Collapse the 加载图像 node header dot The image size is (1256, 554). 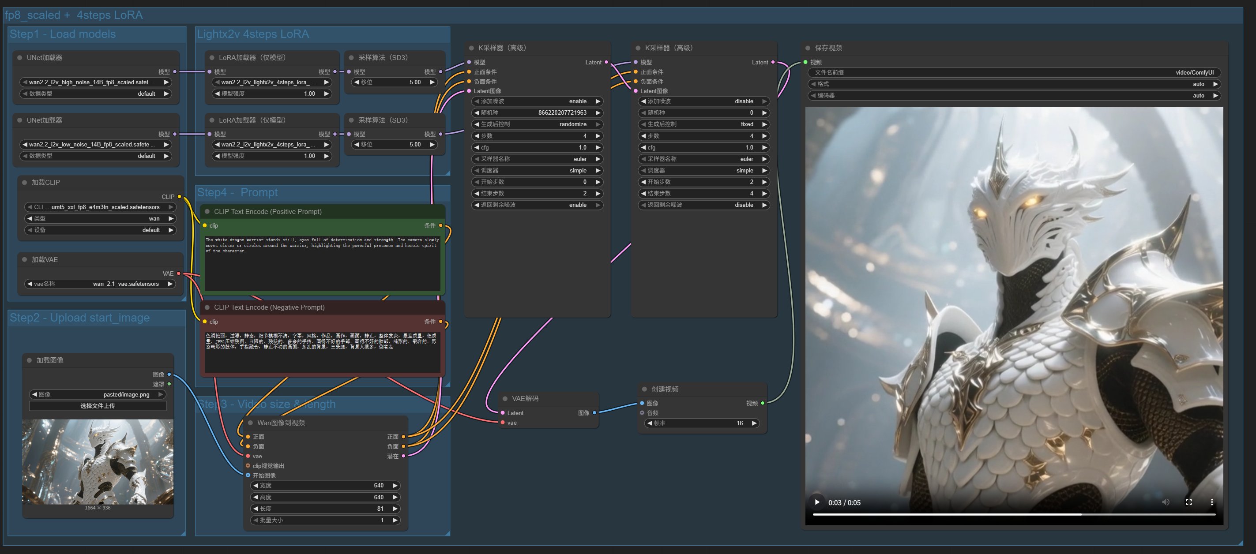(29, 360)
